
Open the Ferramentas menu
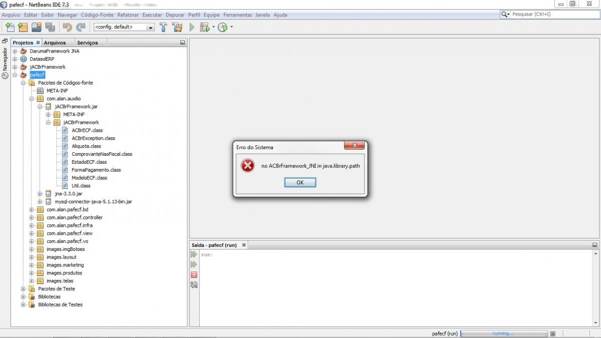coord(238,15)
